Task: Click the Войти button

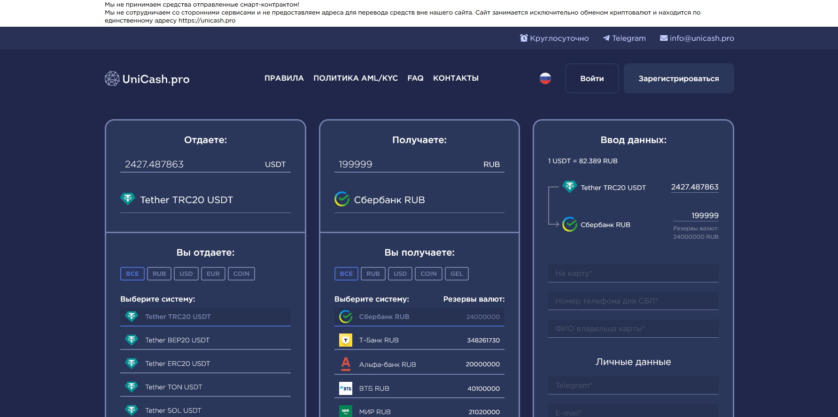Action: [592, 78]
